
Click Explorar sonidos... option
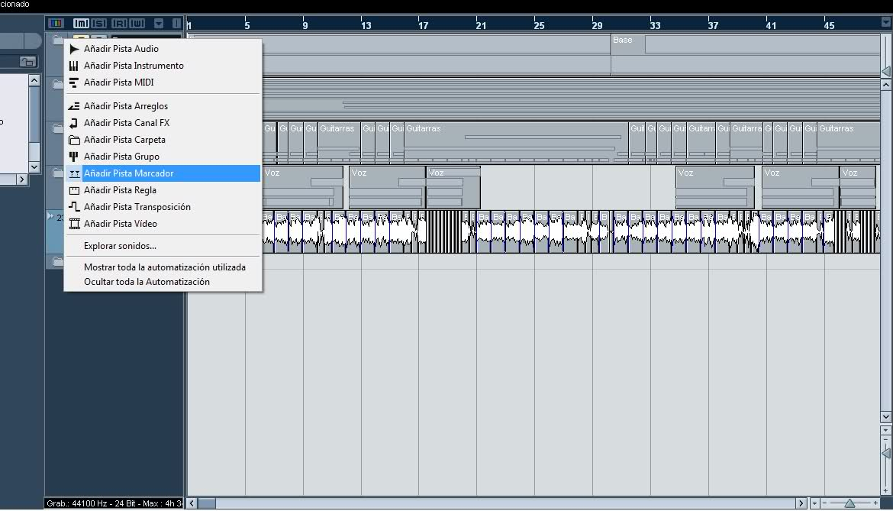pyautogui.click(x=120, y=246)
